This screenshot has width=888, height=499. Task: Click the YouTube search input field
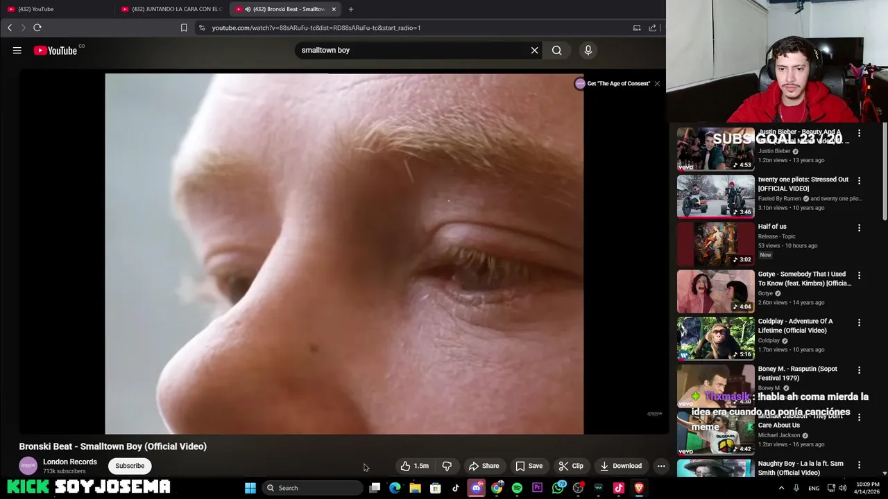click(413, 50)
